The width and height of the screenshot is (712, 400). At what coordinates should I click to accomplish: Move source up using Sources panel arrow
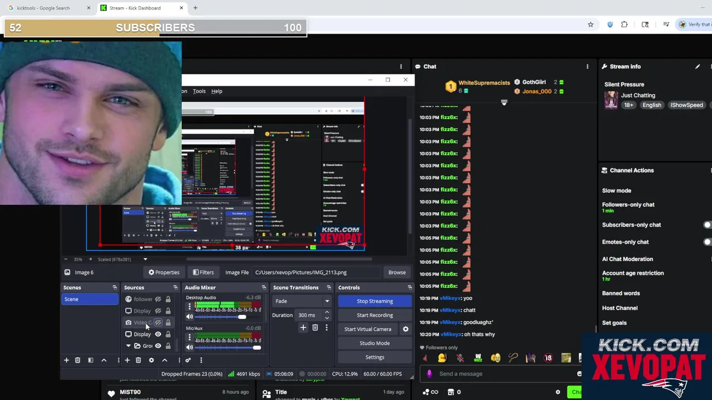pyautogui.click(x=165, y=360)
